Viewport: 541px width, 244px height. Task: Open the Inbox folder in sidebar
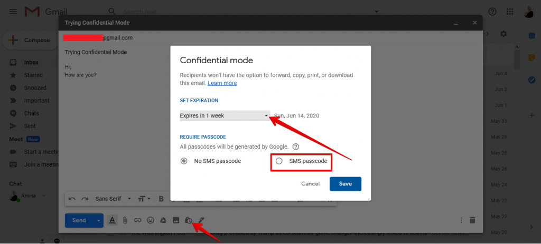pyautogui.click(x=31, y=63)
